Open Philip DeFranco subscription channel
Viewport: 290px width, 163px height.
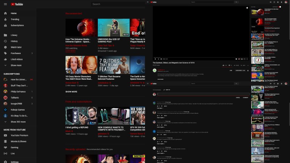[x=18, y=92]
